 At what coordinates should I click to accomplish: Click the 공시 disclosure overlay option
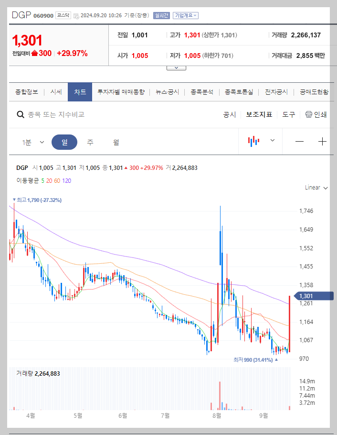[230, 115]
